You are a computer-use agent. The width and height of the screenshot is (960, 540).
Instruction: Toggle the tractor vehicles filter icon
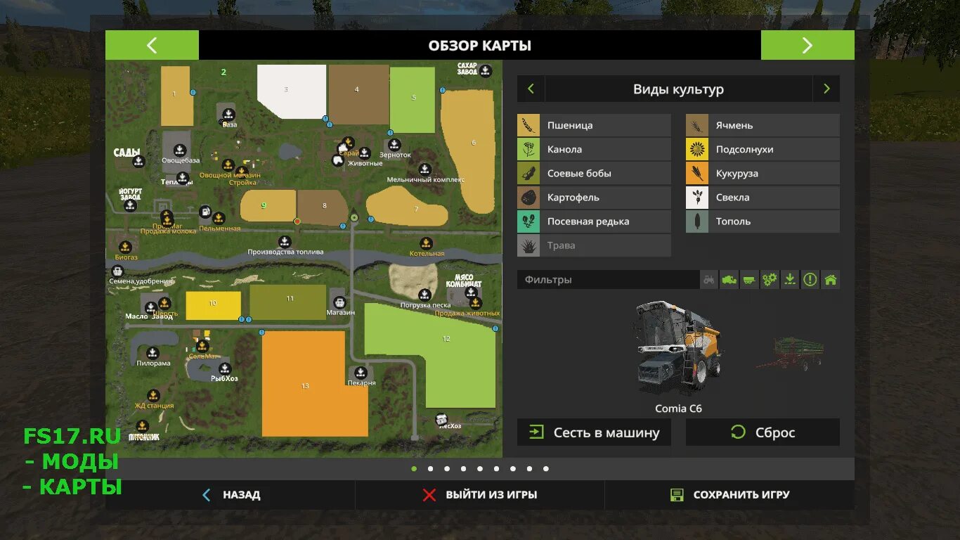[710, 280]
